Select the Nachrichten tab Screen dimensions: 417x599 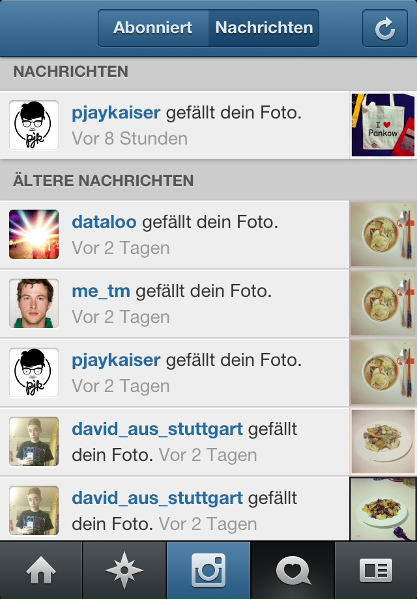[264, 28]
